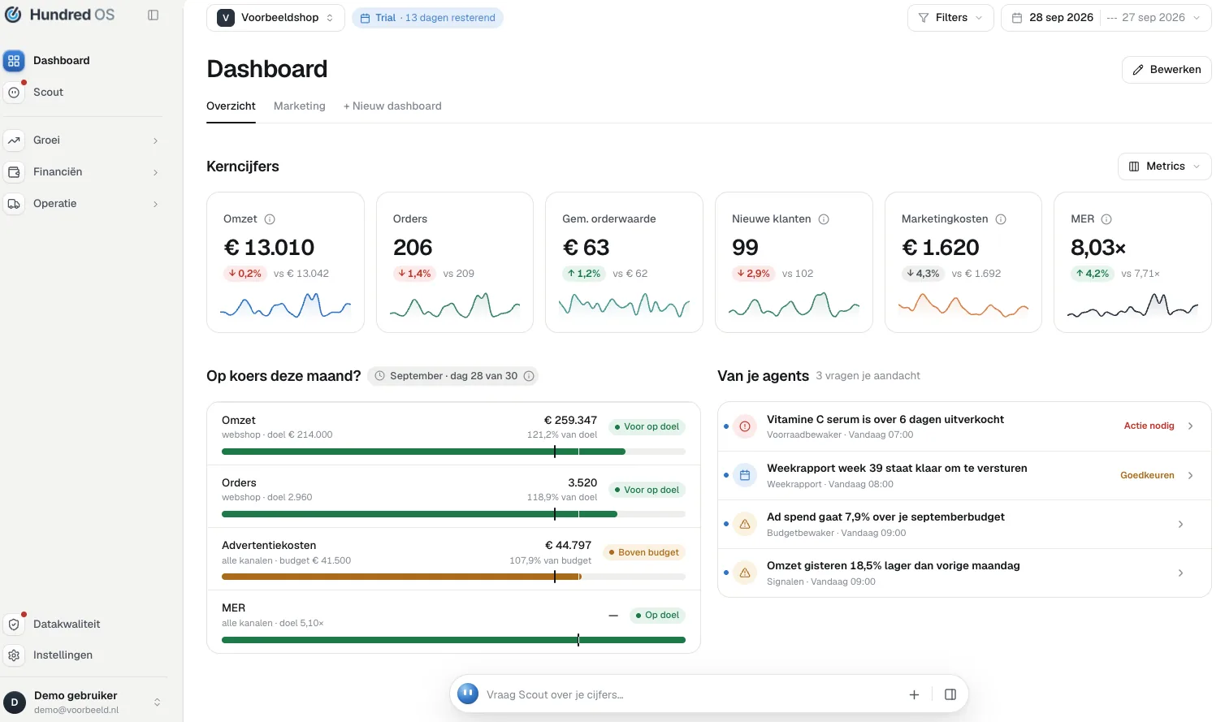Image resolution: width=1225 pixels, height=722 pixels.
Task: Click the Marketingkosten orange sparkline
Action: coord(963,305)
